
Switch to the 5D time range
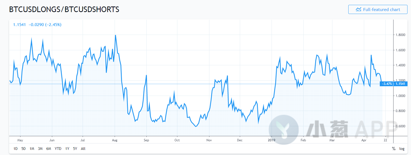pyautogui.click(x=24, y=149)
